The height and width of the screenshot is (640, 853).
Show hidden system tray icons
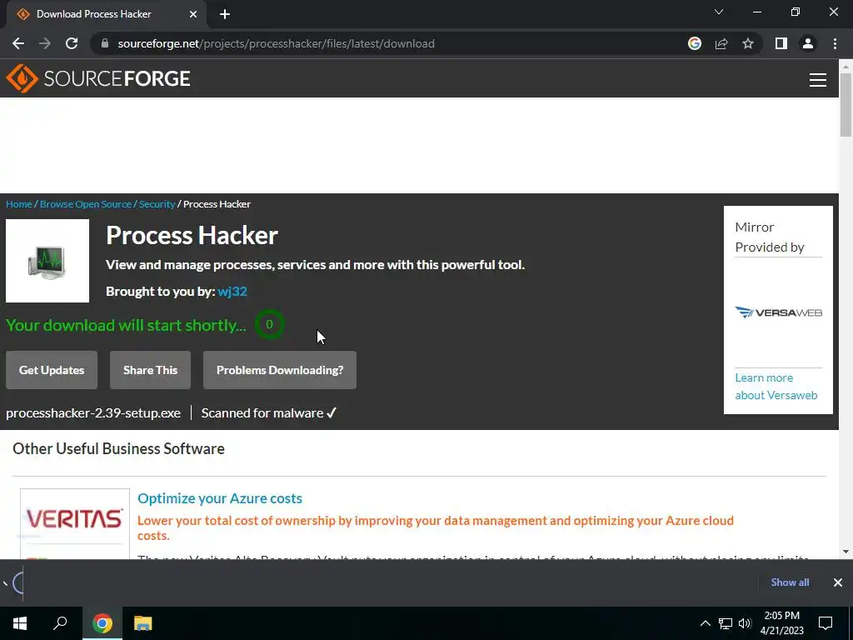click(705, 623)
